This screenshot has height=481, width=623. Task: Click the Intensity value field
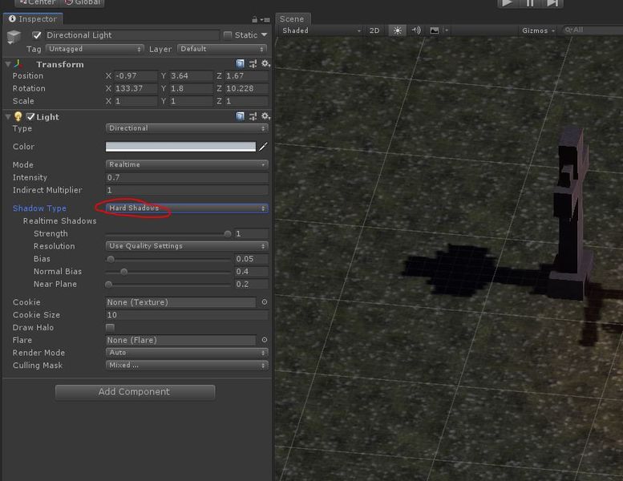[x=187, y=177]
